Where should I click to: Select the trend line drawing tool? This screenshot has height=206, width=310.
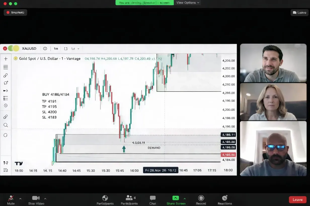point(6,67)
